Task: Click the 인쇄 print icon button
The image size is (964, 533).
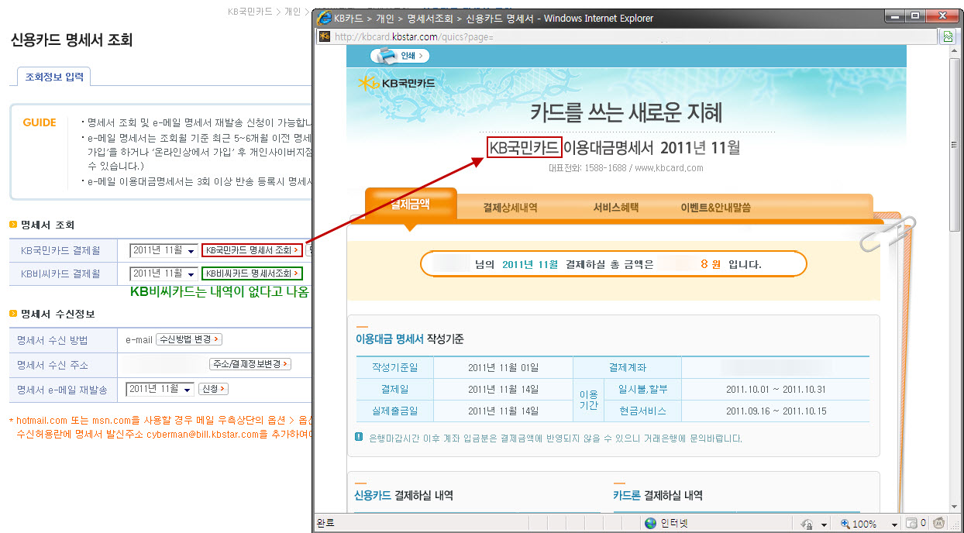Action: pos(400,56)
